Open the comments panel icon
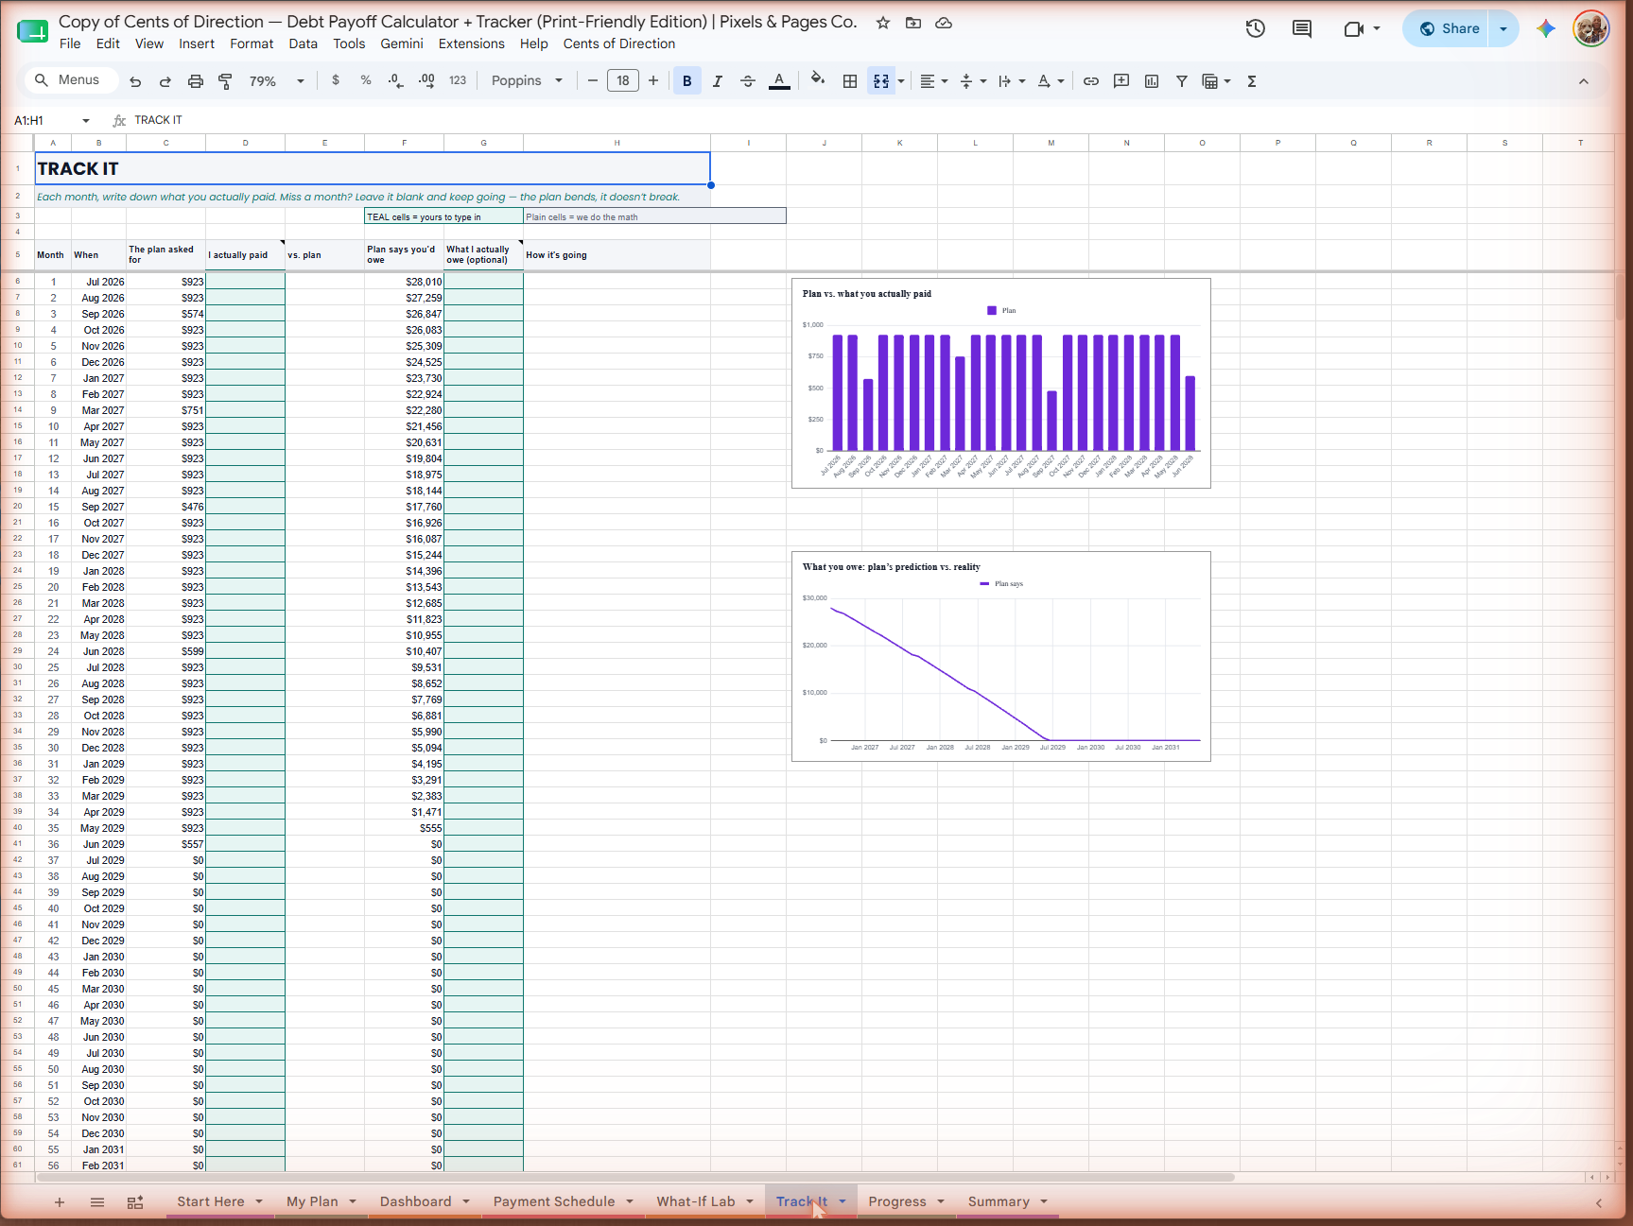Viewport: 1633px width, 1226px height. [x=1302, y=28]
